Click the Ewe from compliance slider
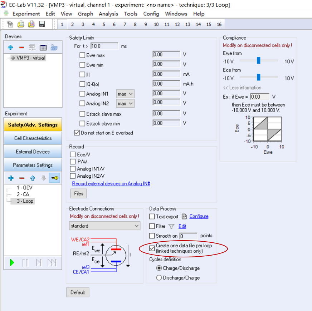Screen dimensions: 312x311 (x=258, y=61)
